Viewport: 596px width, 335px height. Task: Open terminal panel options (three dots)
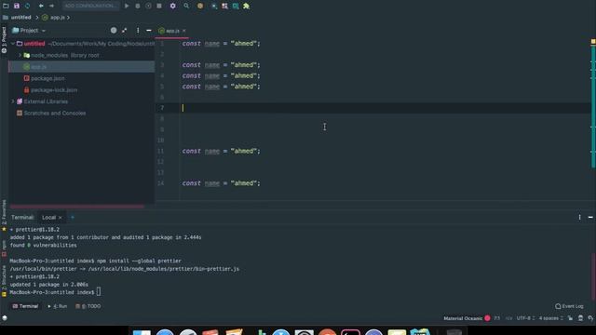coord(579,217)
